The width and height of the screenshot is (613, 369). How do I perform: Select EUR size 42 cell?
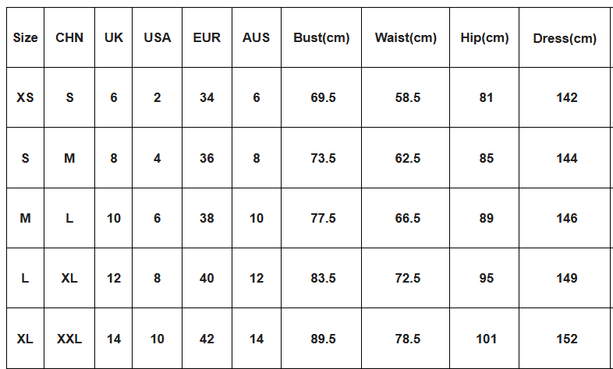tap(207, 339)
